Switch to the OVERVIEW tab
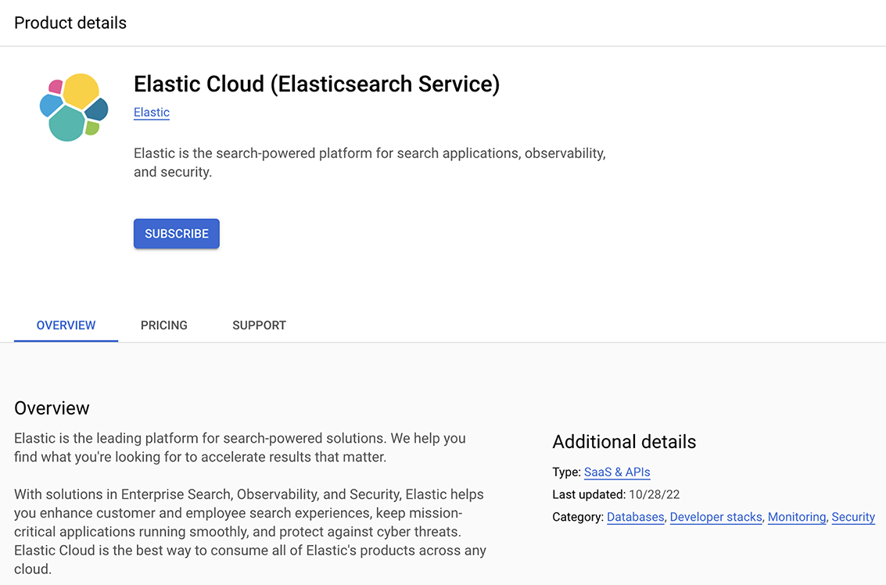 (x=66, y=325)
